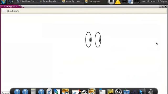Screen dimensions: 168x94
Task: Click the panel icon beside the start orb
Action: pyautogui.click(x=10, y=2)
